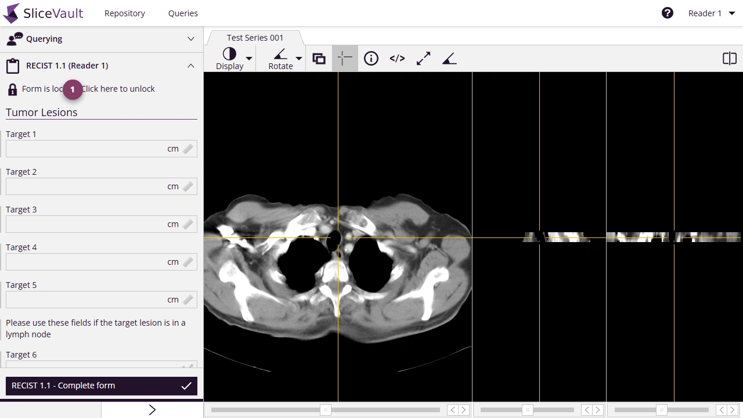Click the lock icon to unlock form
The height and width of the screenshot is (418, 743).
click(12, 89)
